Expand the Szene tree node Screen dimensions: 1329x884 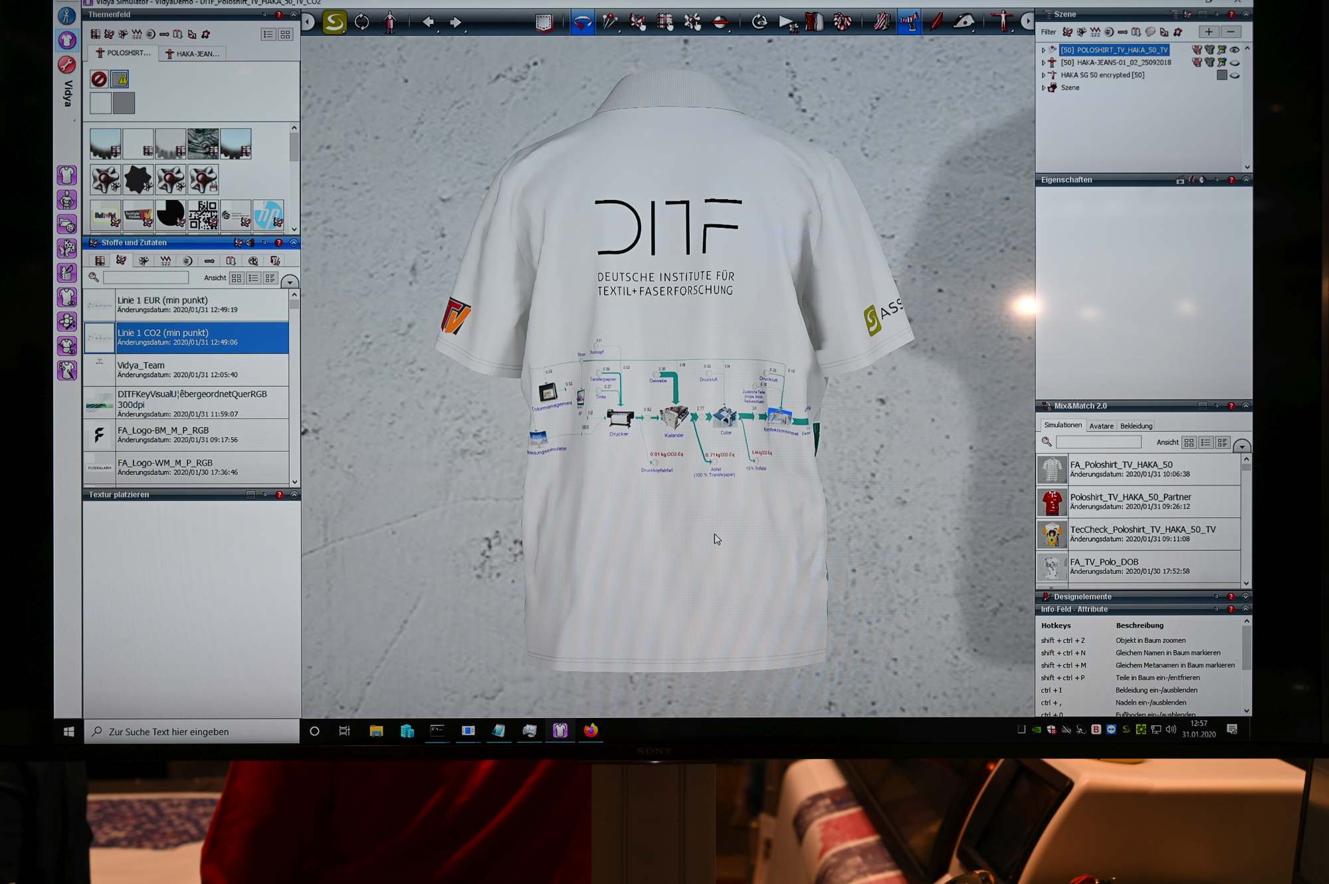click(x=1043, y=88)
